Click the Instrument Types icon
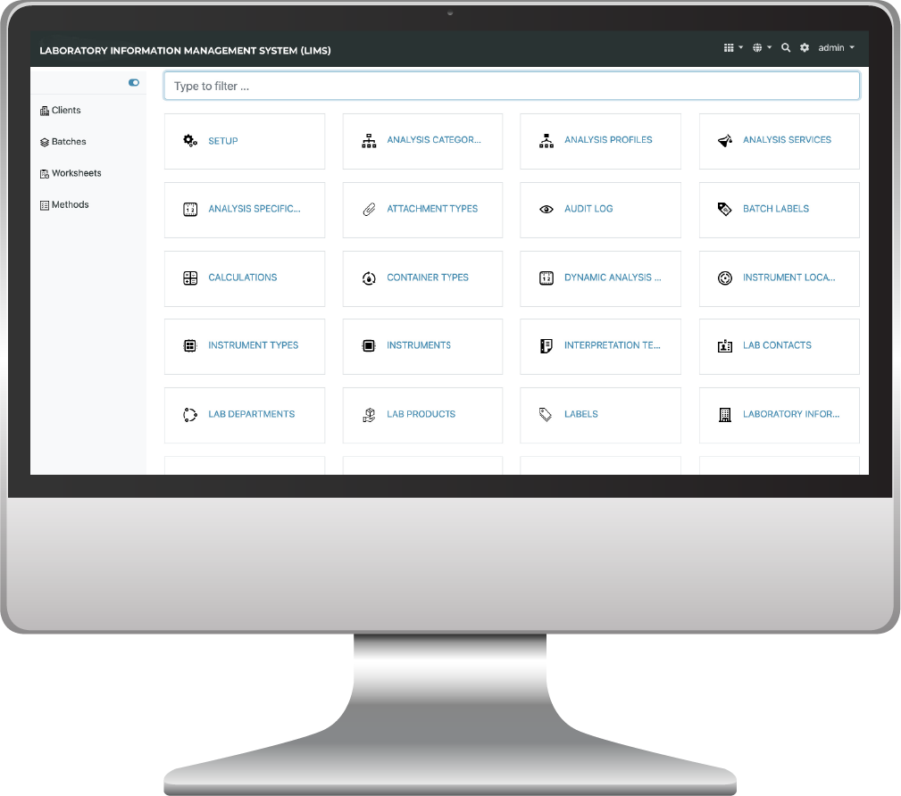The image size is (901, 796). point(190,345)
